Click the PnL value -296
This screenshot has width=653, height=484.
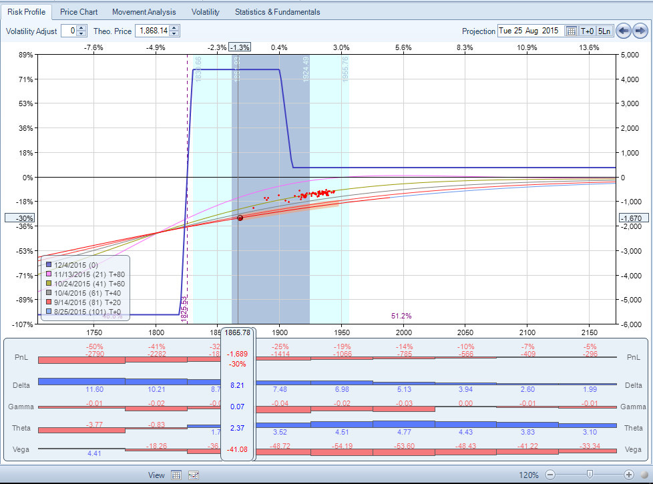pyautogui.click(x=590, y=354)
